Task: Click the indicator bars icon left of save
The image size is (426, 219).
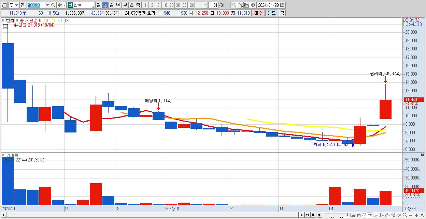Action: (x=233, y=5)
